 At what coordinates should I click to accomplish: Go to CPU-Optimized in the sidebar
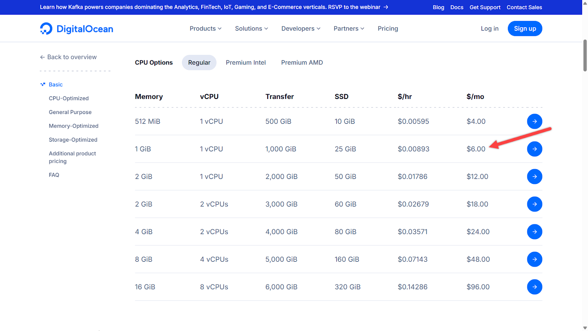coord(69,98)
